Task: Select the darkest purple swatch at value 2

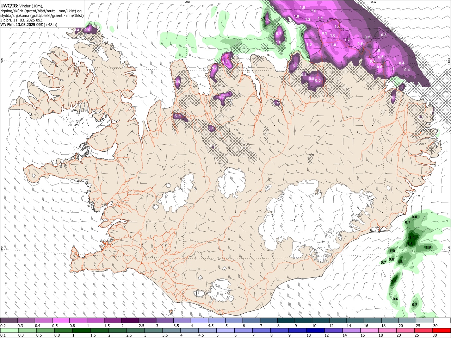Action: click(130, 321)
